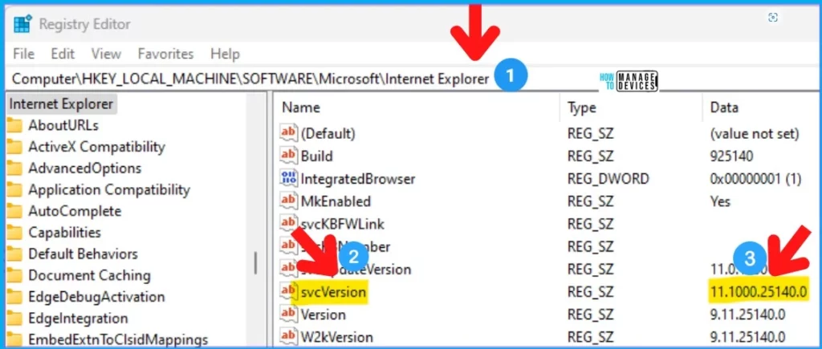Click the REG_DWORD type cell

coord(608,179)
